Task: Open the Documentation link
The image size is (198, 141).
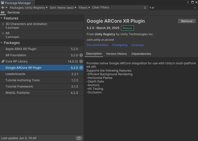Action: tap(97, 45)
